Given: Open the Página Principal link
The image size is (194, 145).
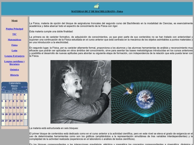Looking at the screenshot, I should 14,29.
